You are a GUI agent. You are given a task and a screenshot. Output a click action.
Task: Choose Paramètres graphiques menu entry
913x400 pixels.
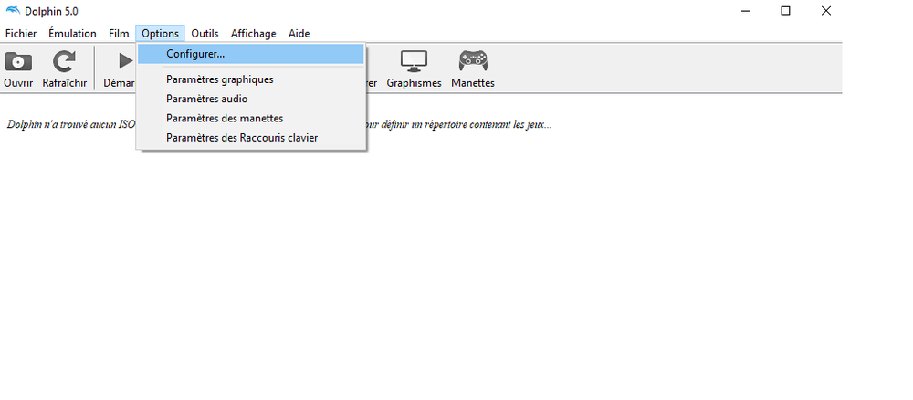point(251,79)
